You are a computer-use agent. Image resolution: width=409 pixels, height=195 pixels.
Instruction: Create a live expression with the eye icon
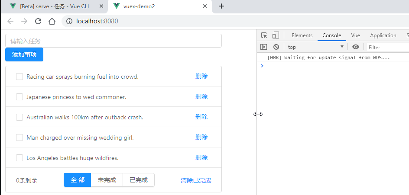pos(356,47)
